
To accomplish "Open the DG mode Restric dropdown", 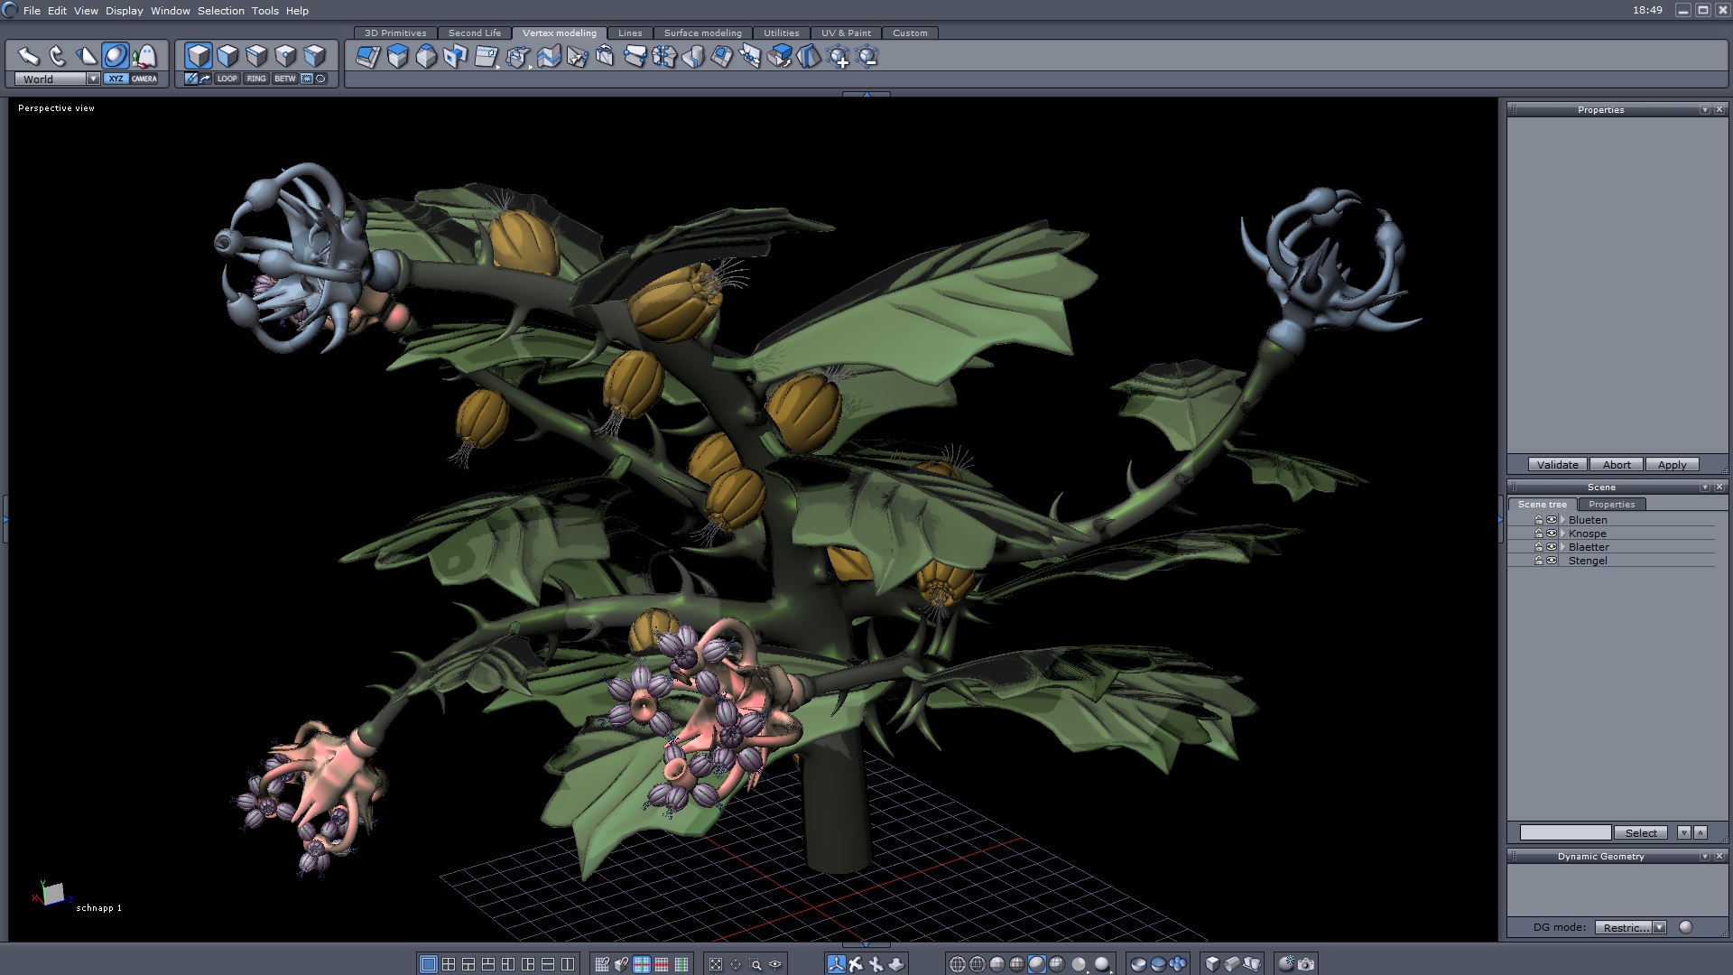I will (x=1659, y=927).
